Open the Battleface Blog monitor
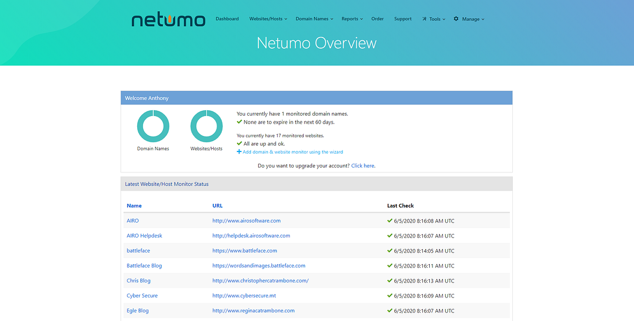Screen dimensions: 634x321 click(144, 265)
